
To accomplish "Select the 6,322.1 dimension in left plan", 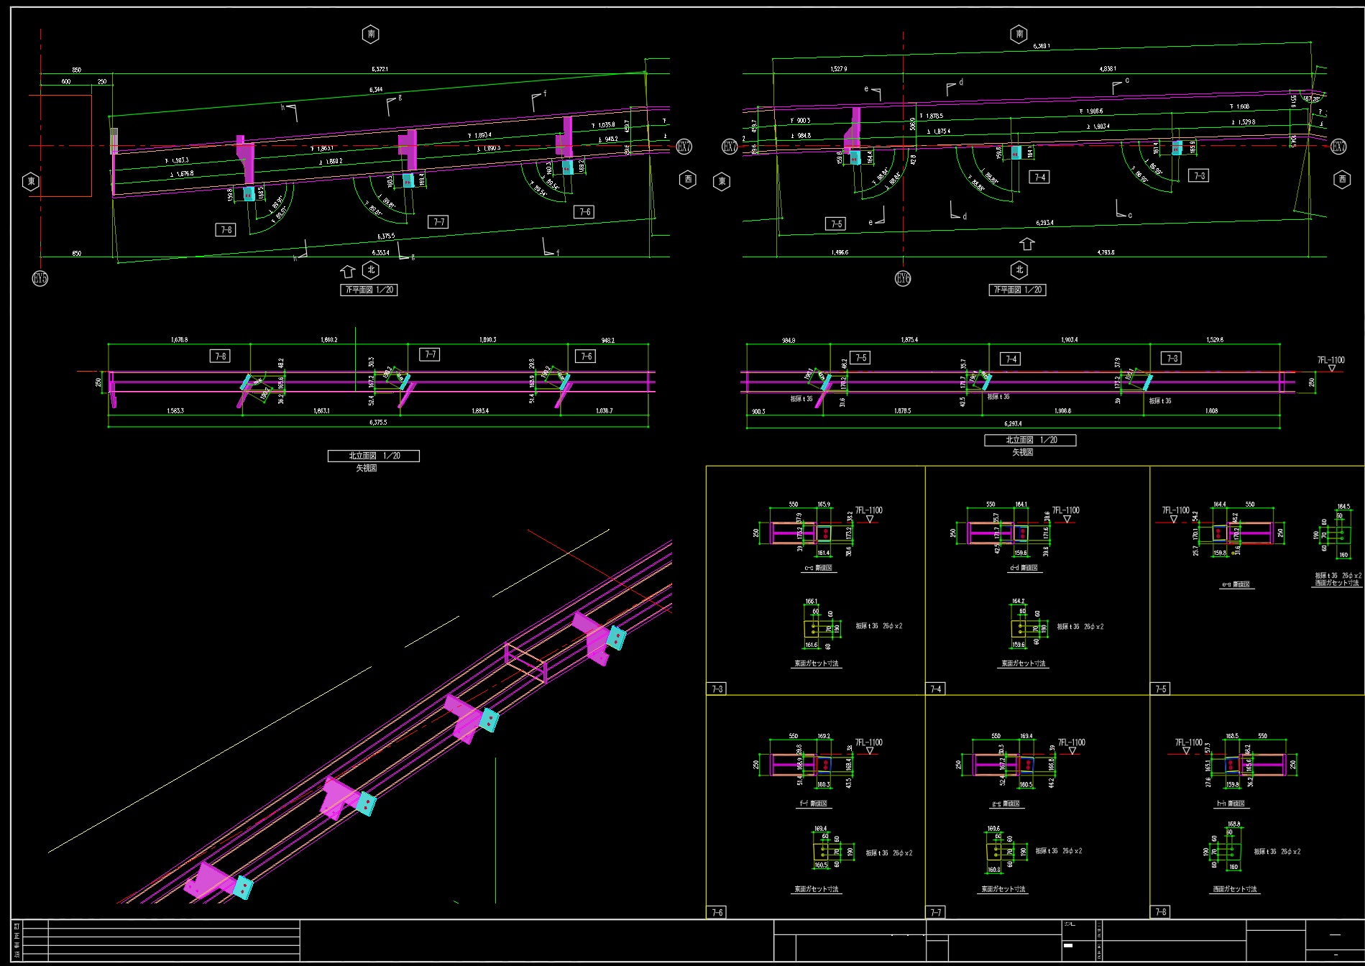I will tap(380, 69).
